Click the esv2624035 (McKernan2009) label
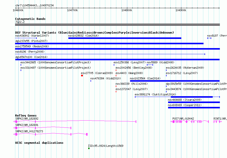Image resolution: width=227 pixels, height=158 pixels. point(185,68)
